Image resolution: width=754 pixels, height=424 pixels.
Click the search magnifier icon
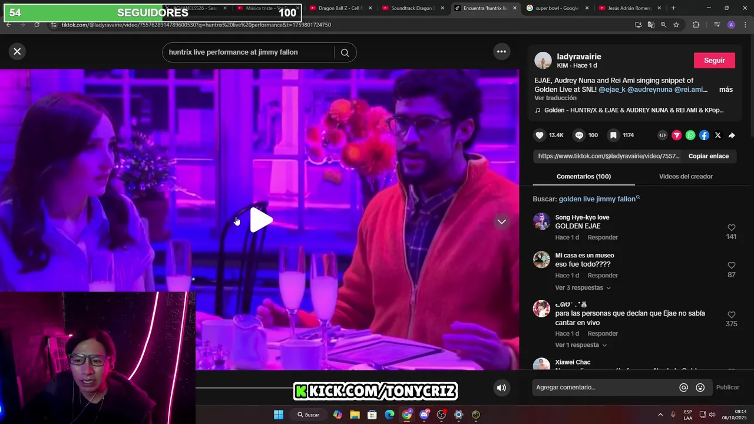coord(345,52)
